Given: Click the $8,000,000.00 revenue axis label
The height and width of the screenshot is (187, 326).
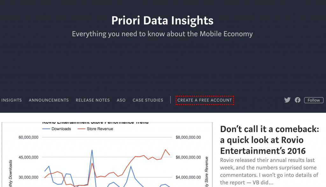Looking at the screenshot, I should (188, 137).
